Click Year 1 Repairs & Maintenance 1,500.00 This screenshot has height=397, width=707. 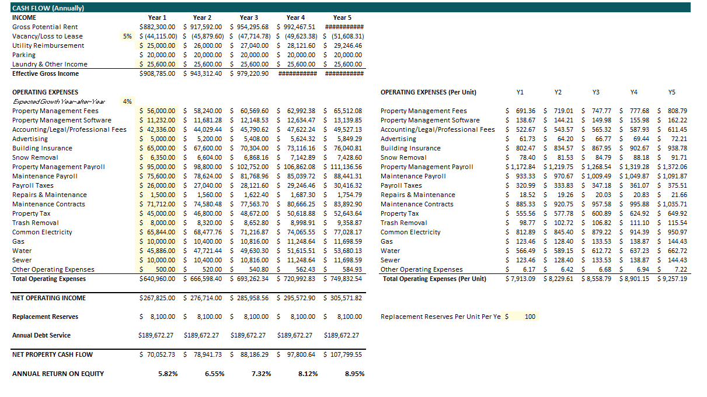(x=158, y=195)
